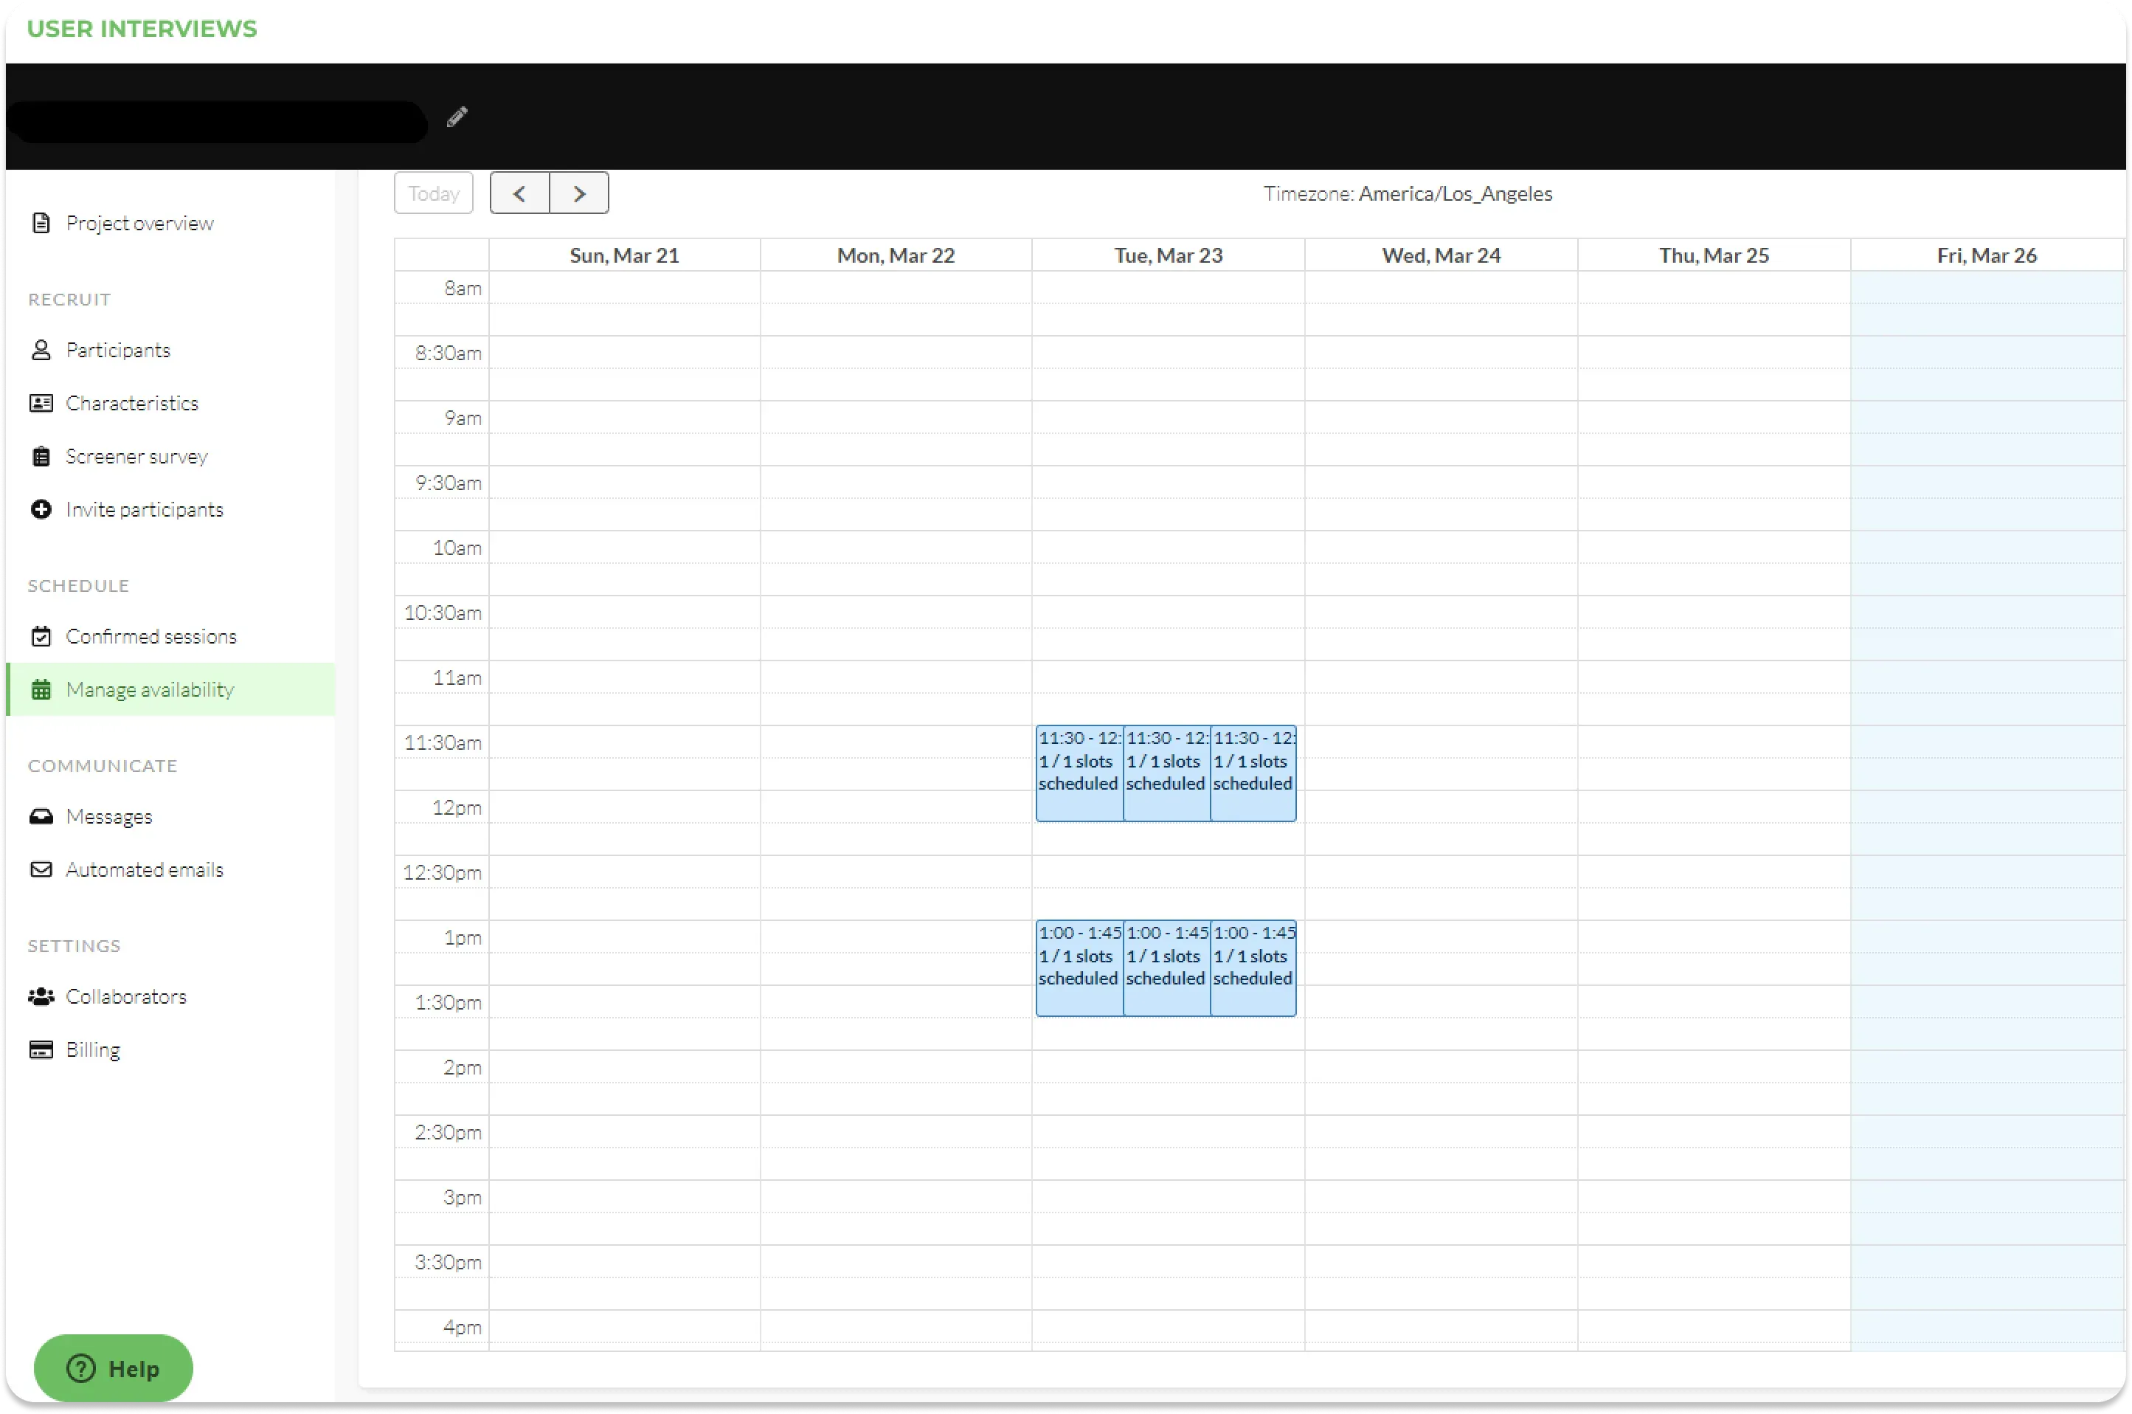Open Automated emails page
The width and height of the screenshot is (2132, 1414).
point(145,869)
